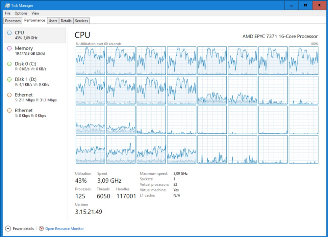
Task: Click the purple Memory circle icon
Action: tap(9, 48)
